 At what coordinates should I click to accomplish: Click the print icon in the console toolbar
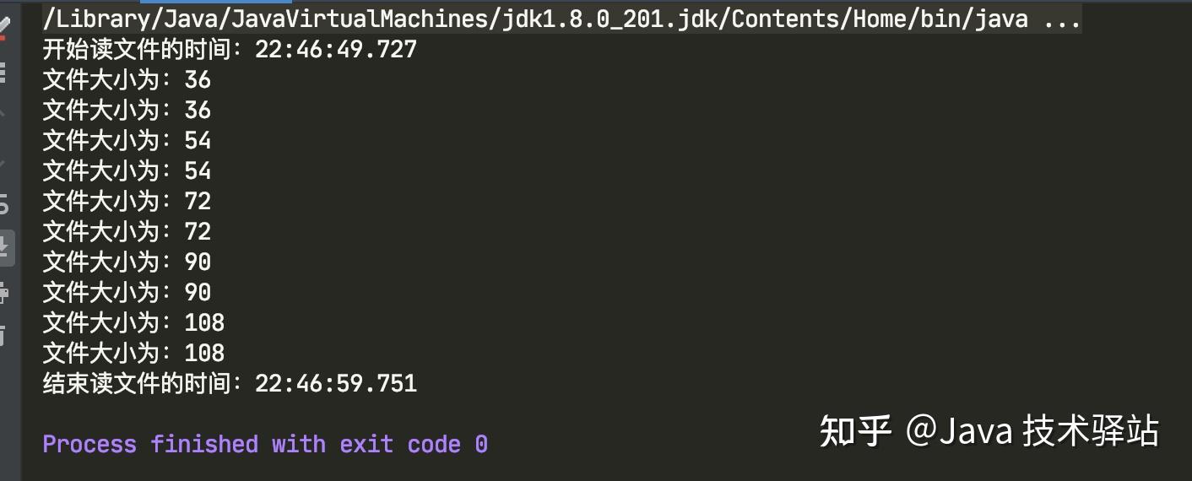[x=4, y=294]
